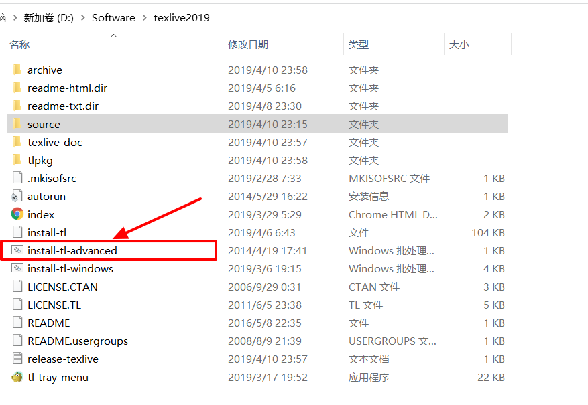The height and width of the screenshot is (405, 588).
Task: Click the 文本文档 type cell
Action: tap(369, 359)
